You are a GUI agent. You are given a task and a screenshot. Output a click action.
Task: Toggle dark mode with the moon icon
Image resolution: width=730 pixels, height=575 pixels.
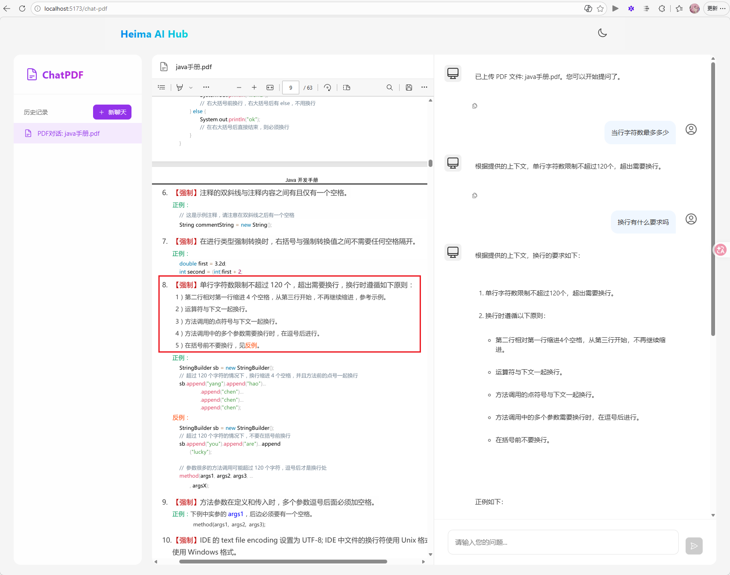click(602, 33)
